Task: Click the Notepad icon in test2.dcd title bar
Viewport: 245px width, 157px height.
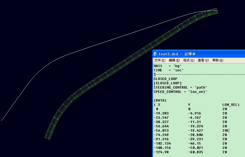Action: click(155, 54)
